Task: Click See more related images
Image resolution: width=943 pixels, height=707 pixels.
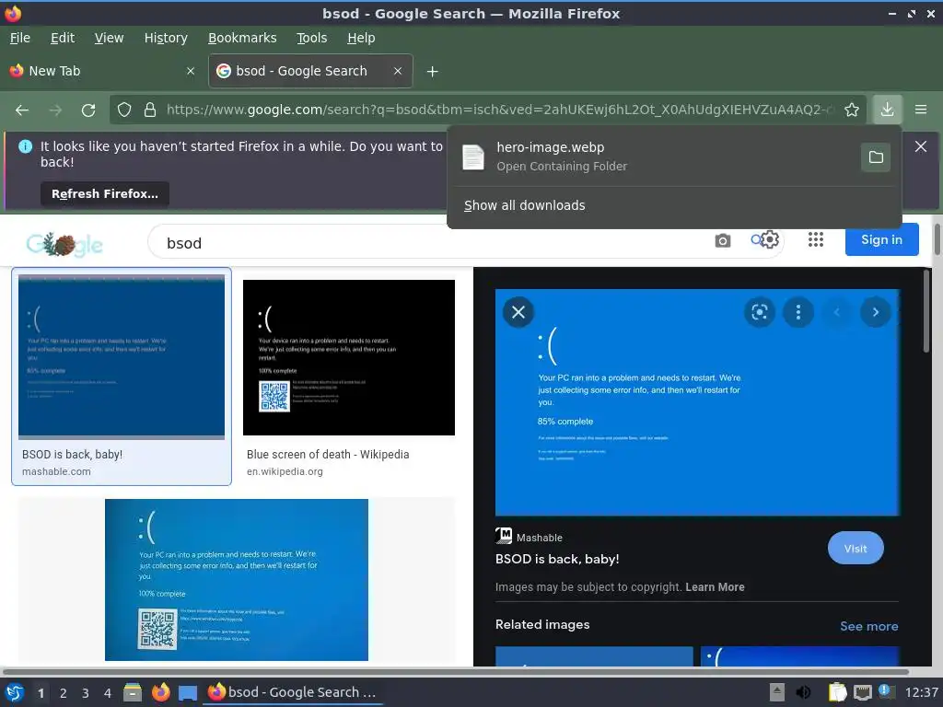Action: [x=868, y=626]
